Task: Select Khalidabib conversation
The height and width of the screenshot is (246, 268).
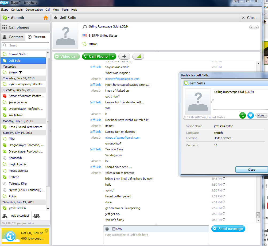Action: [x=23, y=158]
